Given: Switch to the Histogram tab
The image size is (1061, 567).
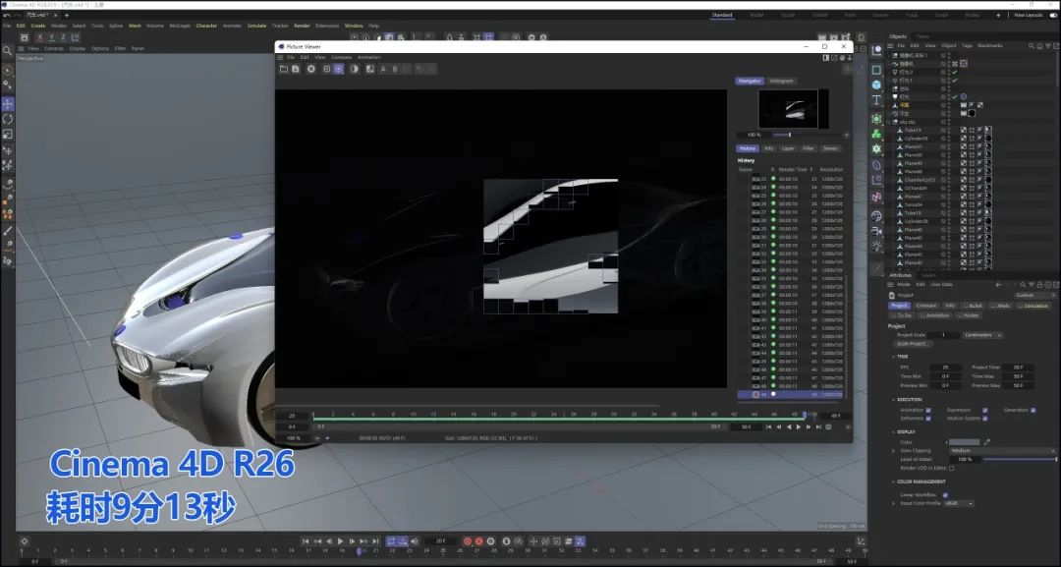Looking at the screenshot, I should [782, 81].
